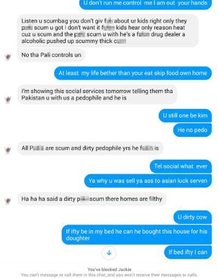Tap the "You can't message or call" notice
The height and width of the screenshot is (278, 218).
(x=109, y=275)
